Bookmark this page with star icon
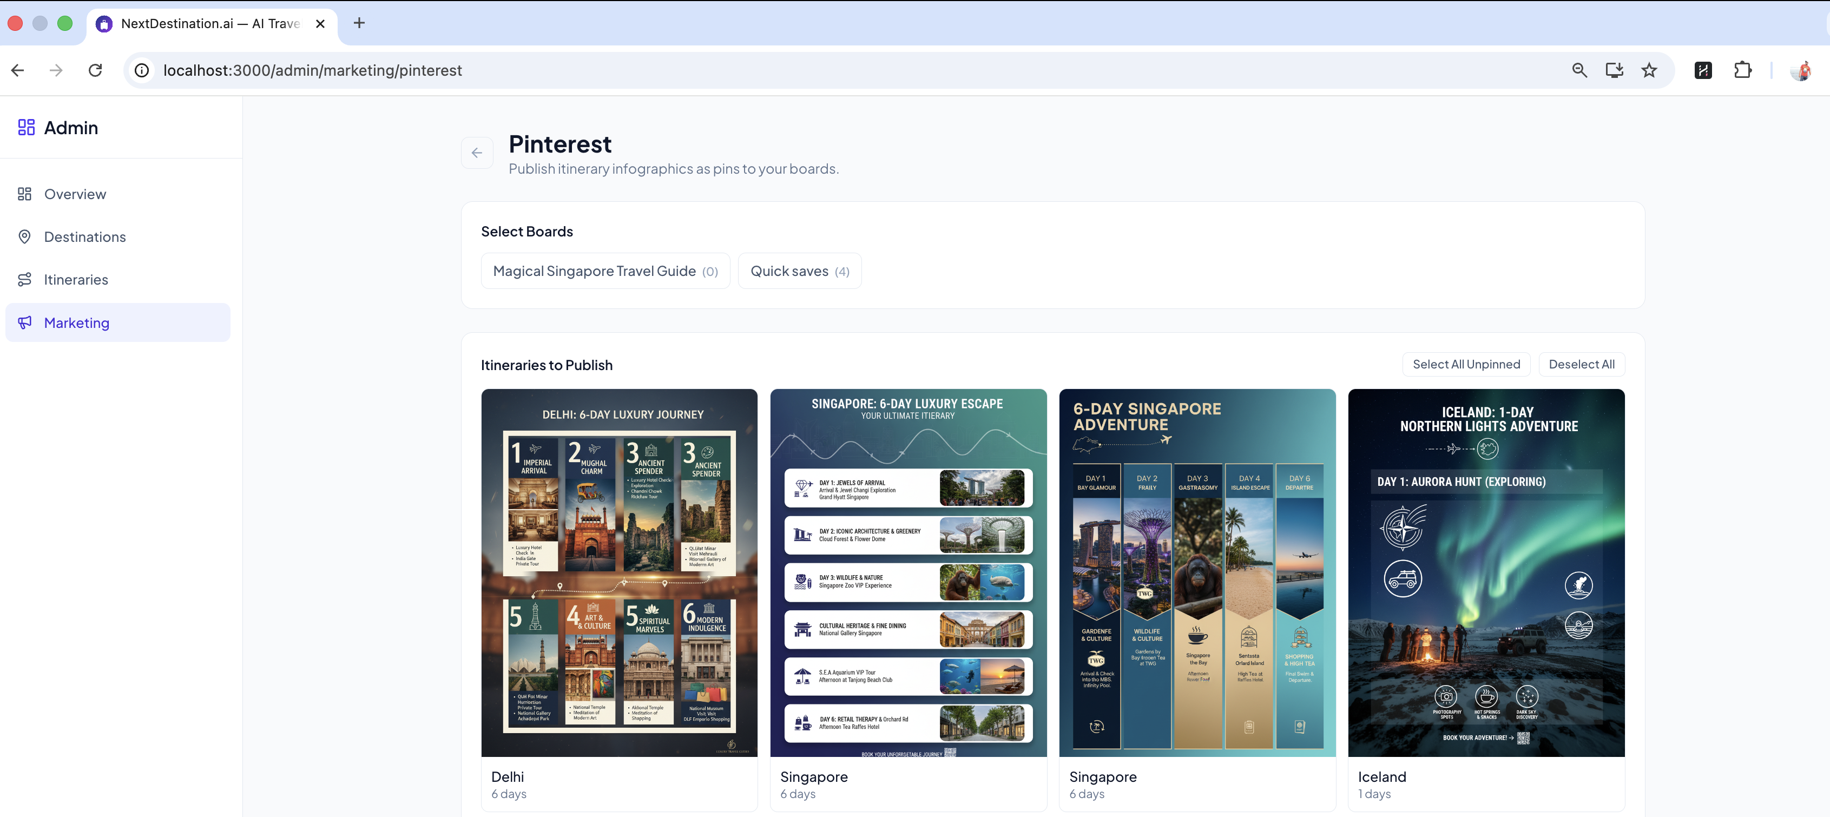This screenshot has height=817, width=1830. 1649,70
